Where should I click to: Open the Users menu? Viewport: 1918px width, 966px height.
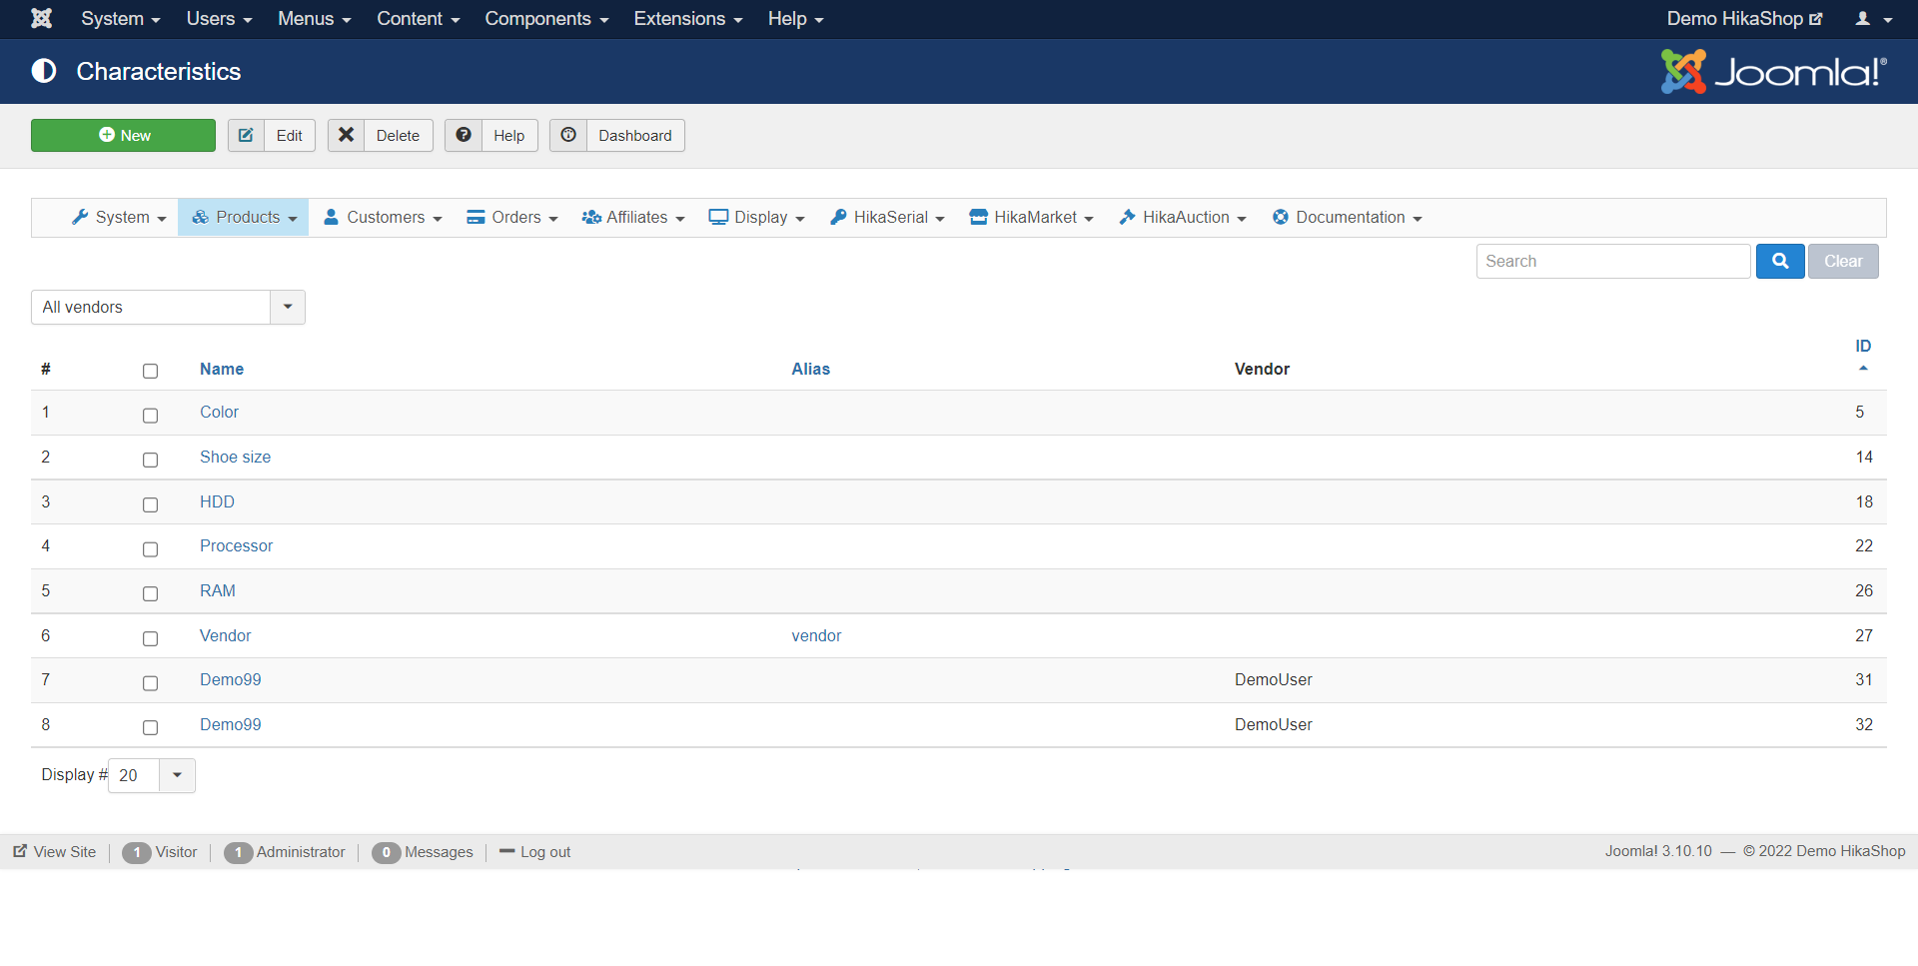[219, 19]
